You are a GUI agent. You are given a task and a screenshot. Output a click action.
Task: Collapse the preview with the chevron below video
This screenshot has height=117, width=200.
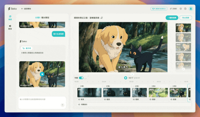click(x=132, y=74)
